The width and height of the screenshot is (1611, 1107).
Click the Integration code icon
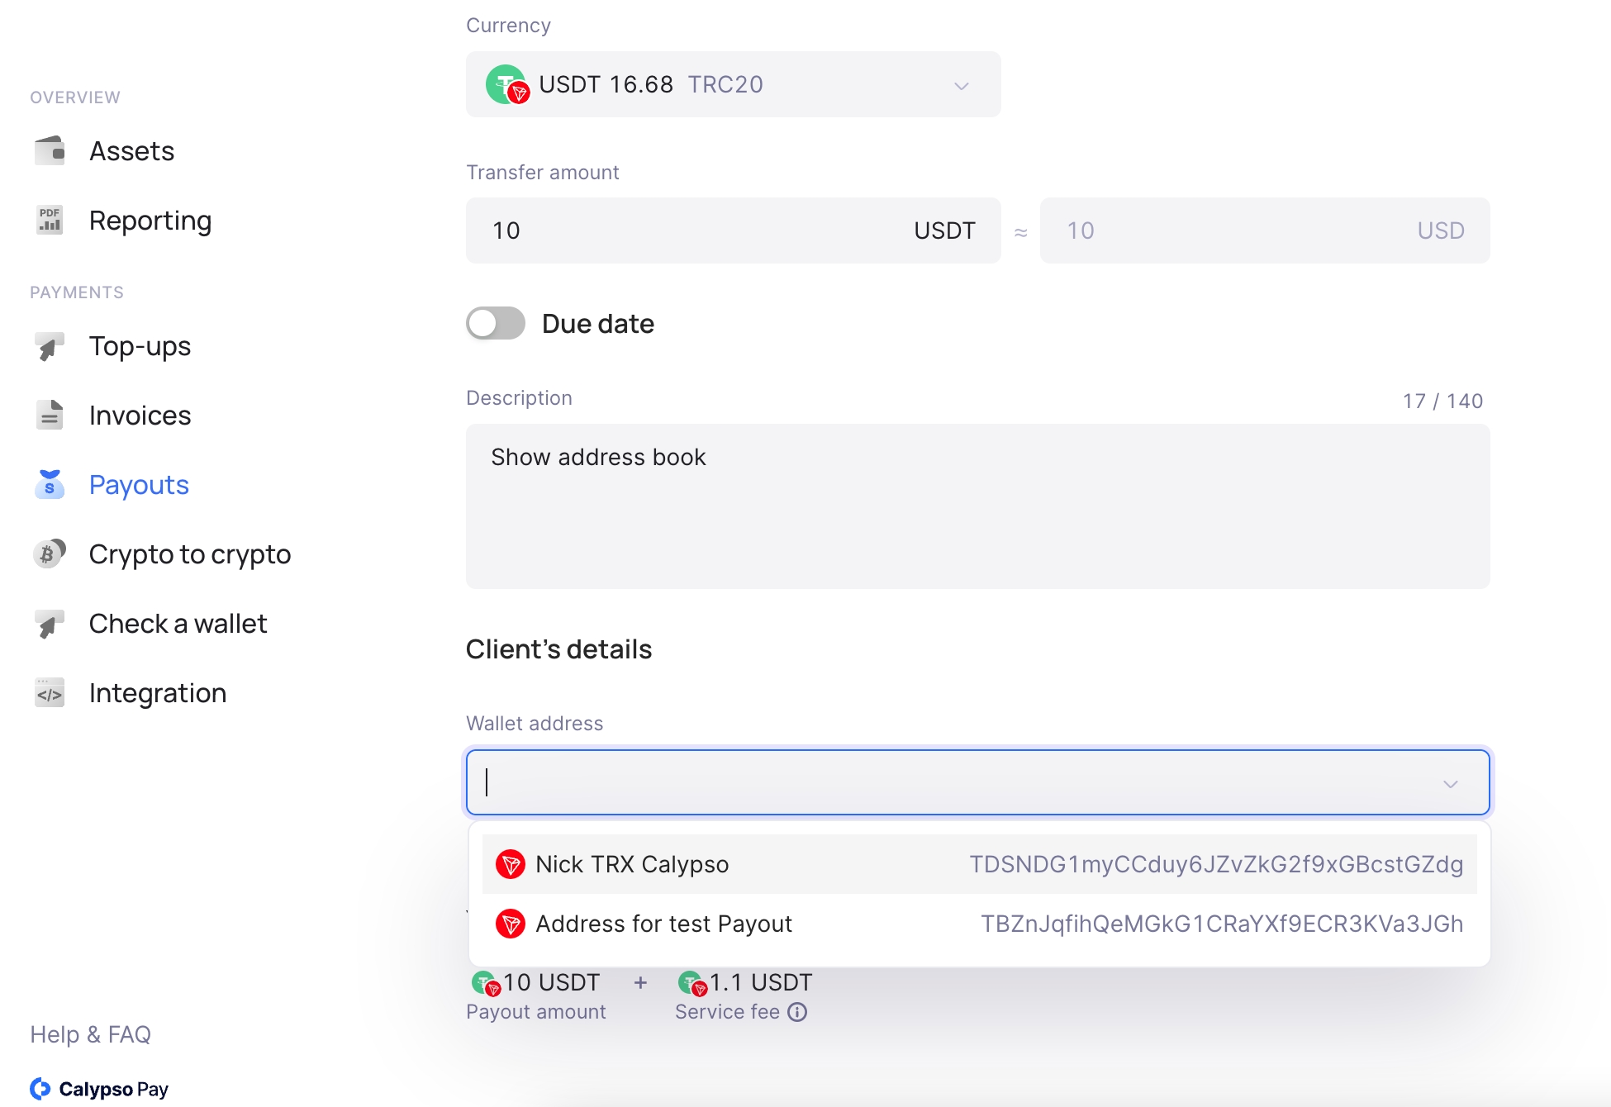pyautogui.click(x=50, y=693)
